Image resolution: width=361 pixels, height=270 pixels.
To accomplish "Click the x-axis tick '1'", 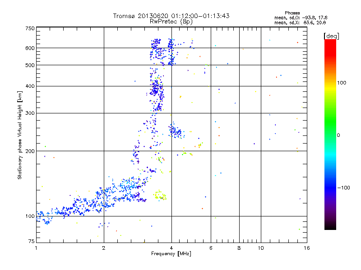I will click(x=36, y=248).
